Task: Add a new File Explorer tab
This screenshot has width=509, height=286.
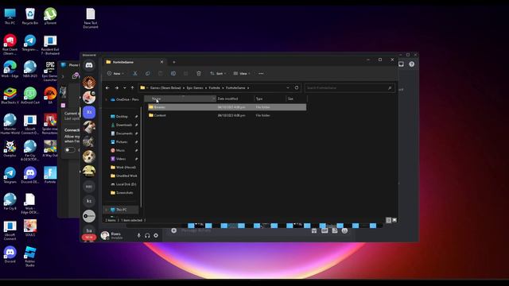Action: point(174,62)
